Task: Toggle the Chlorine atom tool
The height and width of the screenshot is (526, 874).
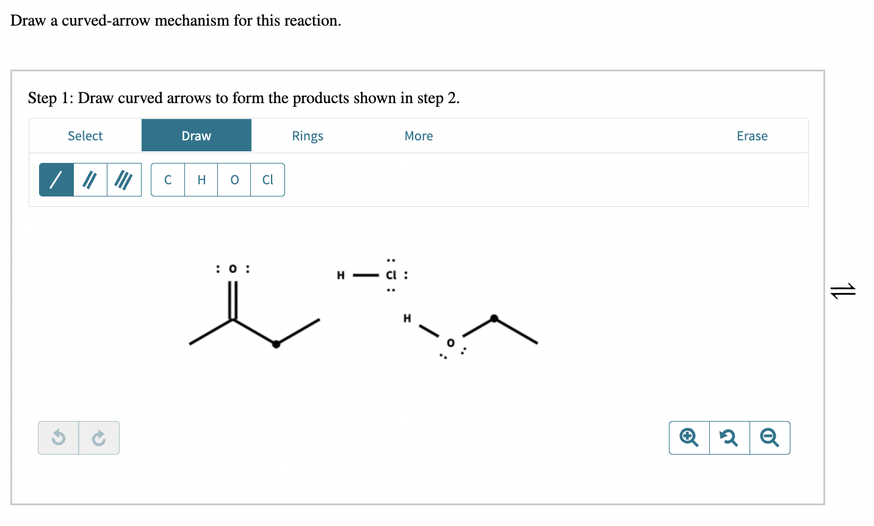Action: [x=267, y=179]
